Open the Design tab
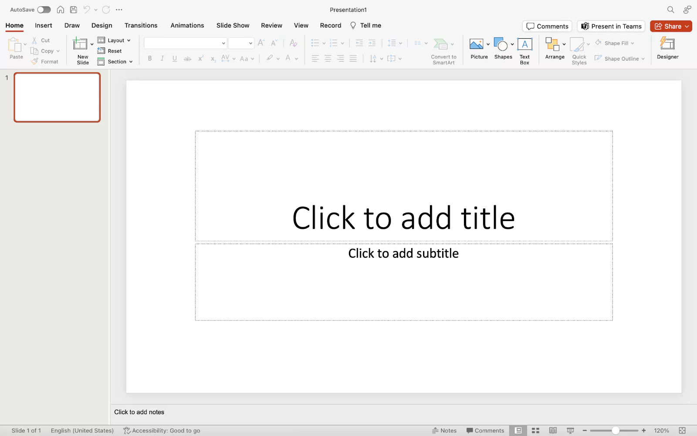Viewport: 697px width, 436px height. (x=102, y=25)
